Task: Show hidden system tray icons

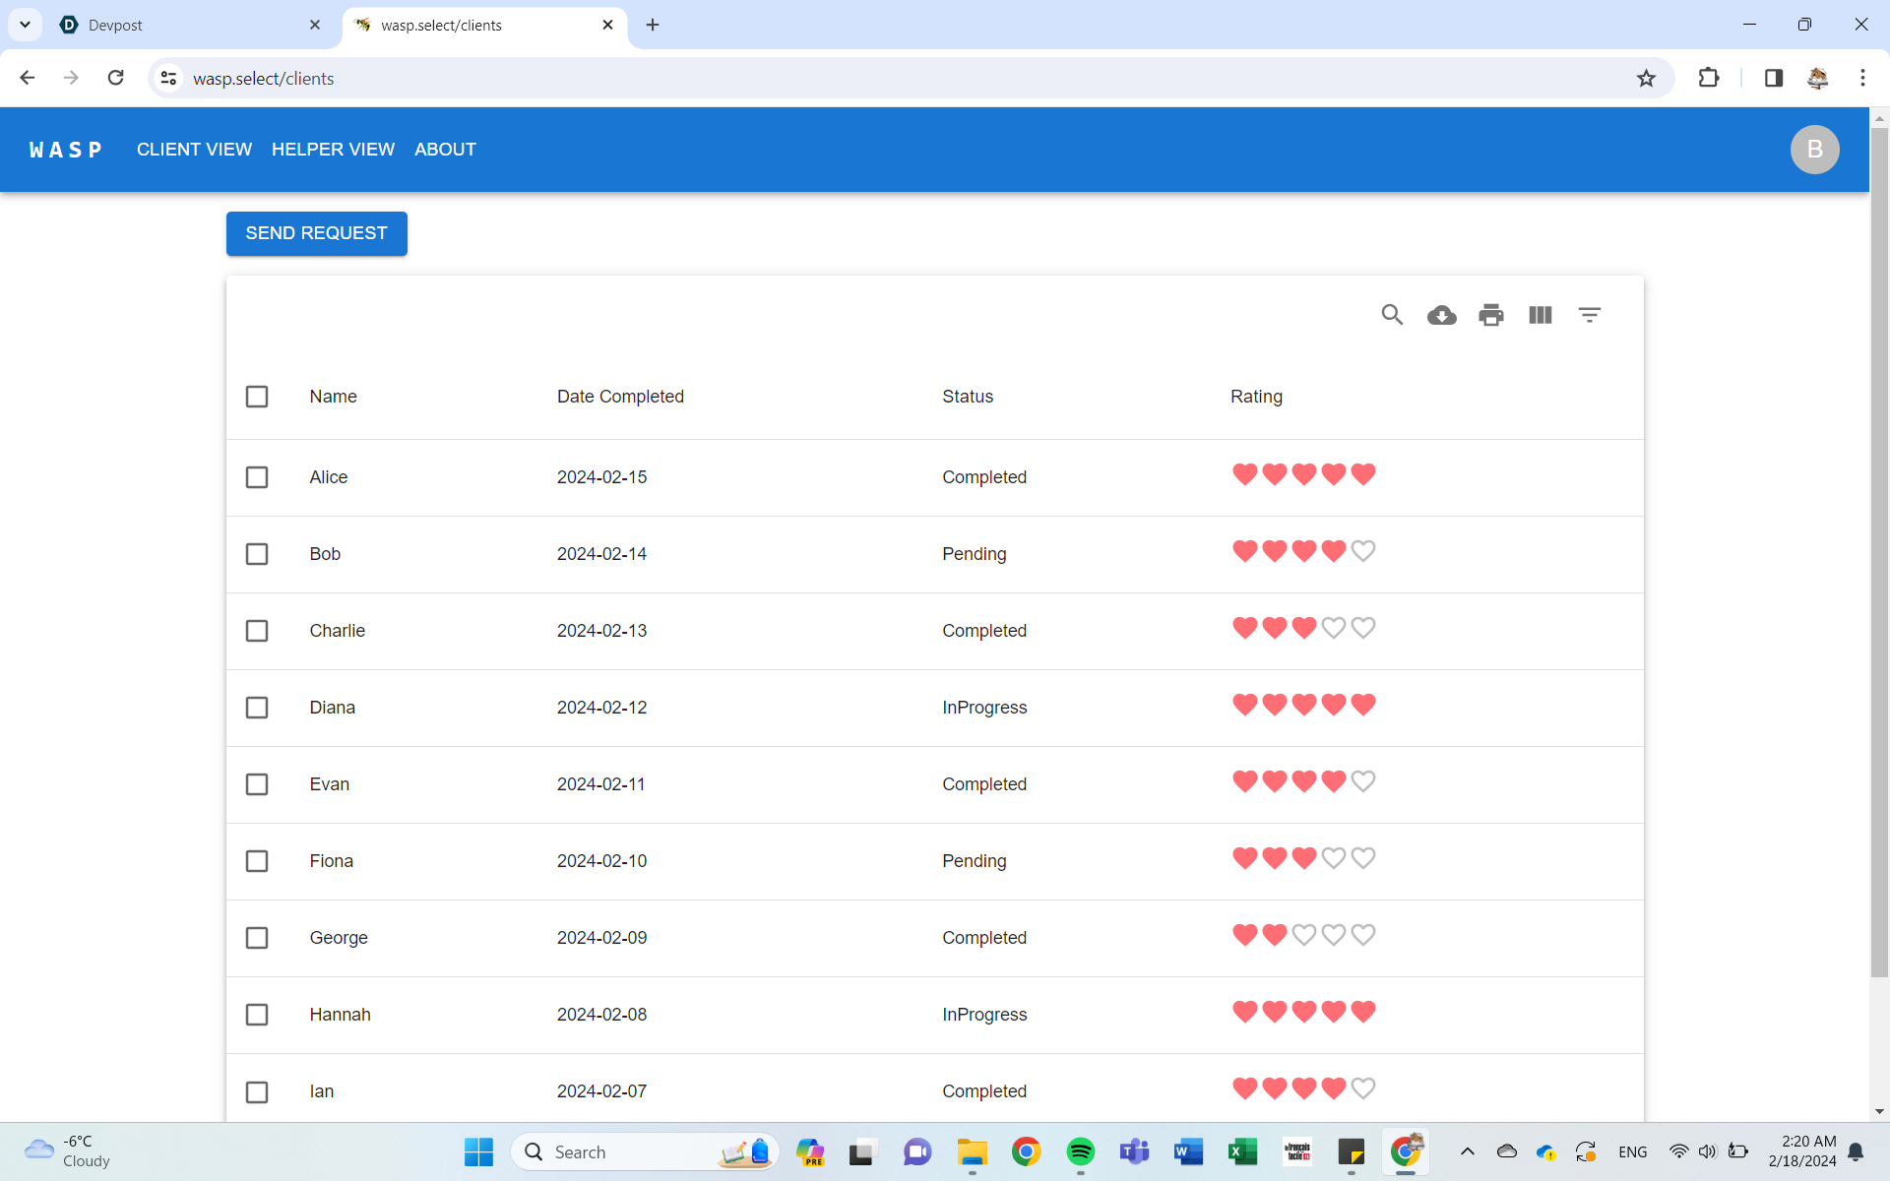Action: [x=1467, y=1151]
